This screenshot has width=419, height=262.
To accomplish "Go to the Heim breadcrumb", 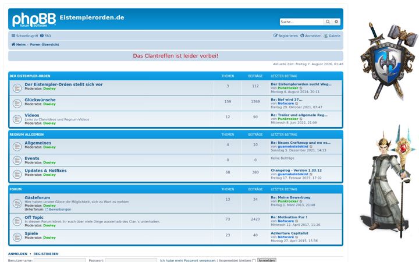I will click(x=19, y=44).
